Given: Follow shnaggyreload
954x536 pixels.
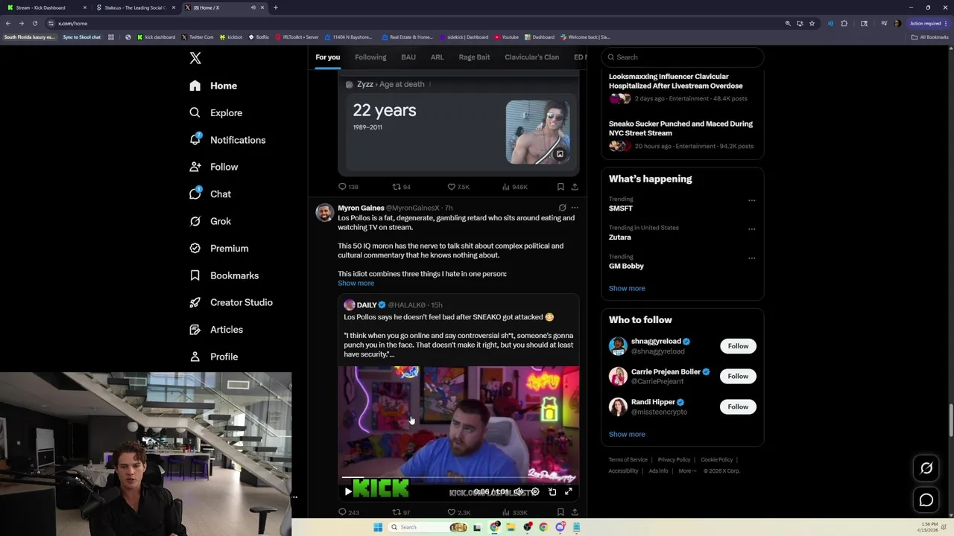Looking at the screenshot, I should click(738, 346).
